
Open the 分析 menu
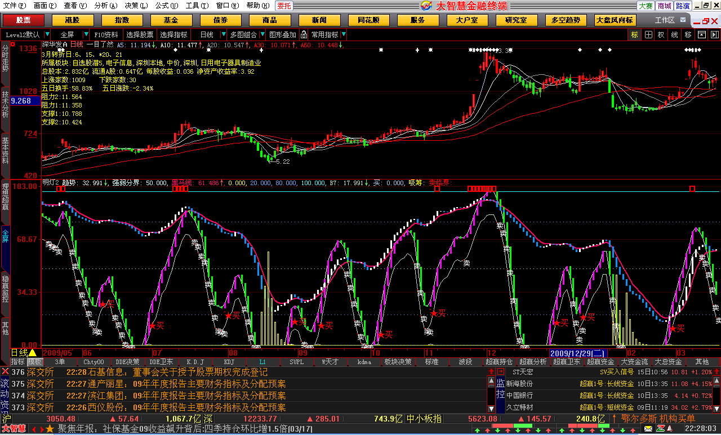[105, 6]
